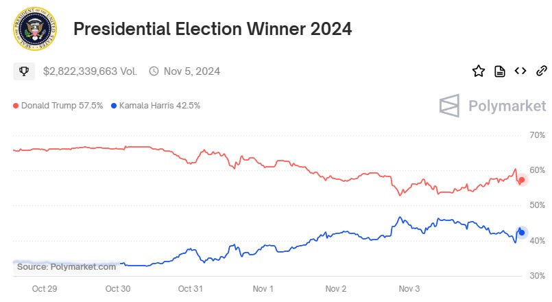Click the Nov 2 x-axis date label
552x302 pixels.
(x=335, y=289)
